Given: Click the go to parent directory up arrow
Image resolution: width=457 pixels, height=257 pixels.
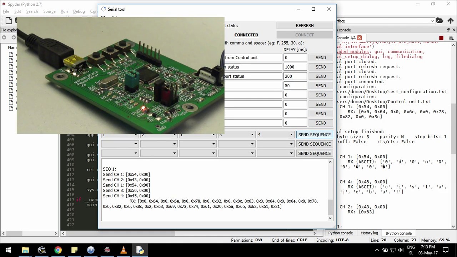Looking at the screenshot, I should [451, 21].
